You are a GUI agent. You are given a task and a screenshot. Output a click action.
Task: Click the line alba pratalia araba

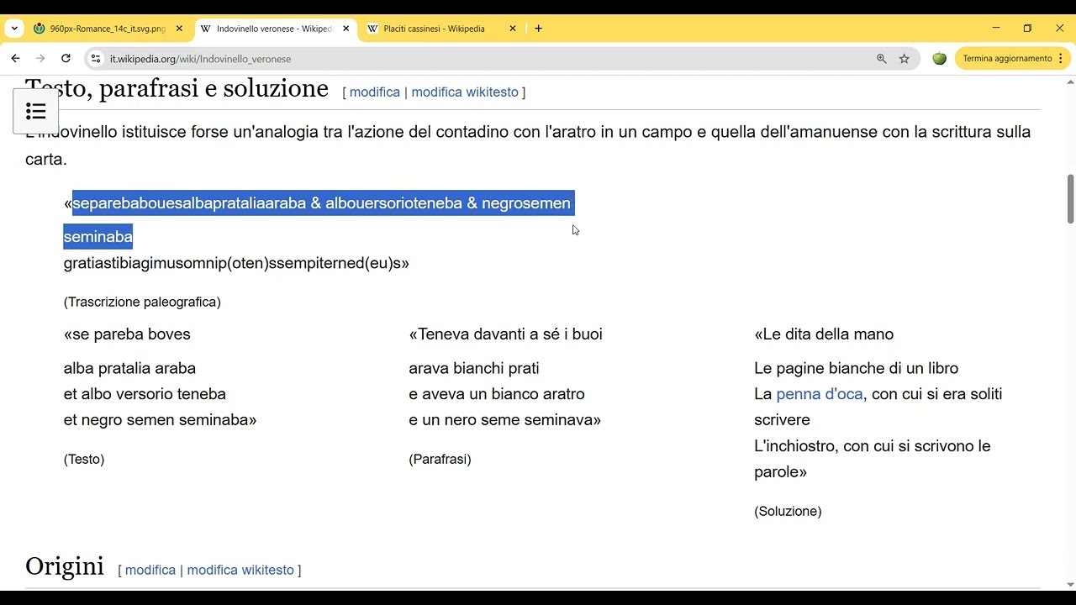point(129,368)
